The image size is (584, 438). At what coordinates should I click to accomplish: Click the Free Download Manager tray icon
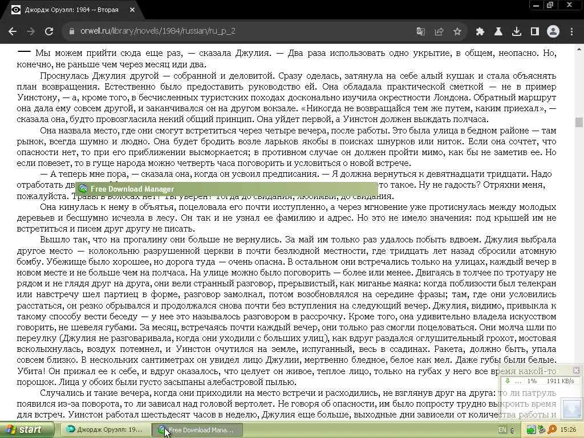point(542,430)
